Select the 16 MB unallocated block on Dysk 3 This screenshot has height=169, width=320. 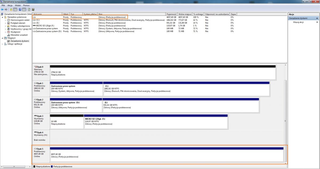coord(67,122)
